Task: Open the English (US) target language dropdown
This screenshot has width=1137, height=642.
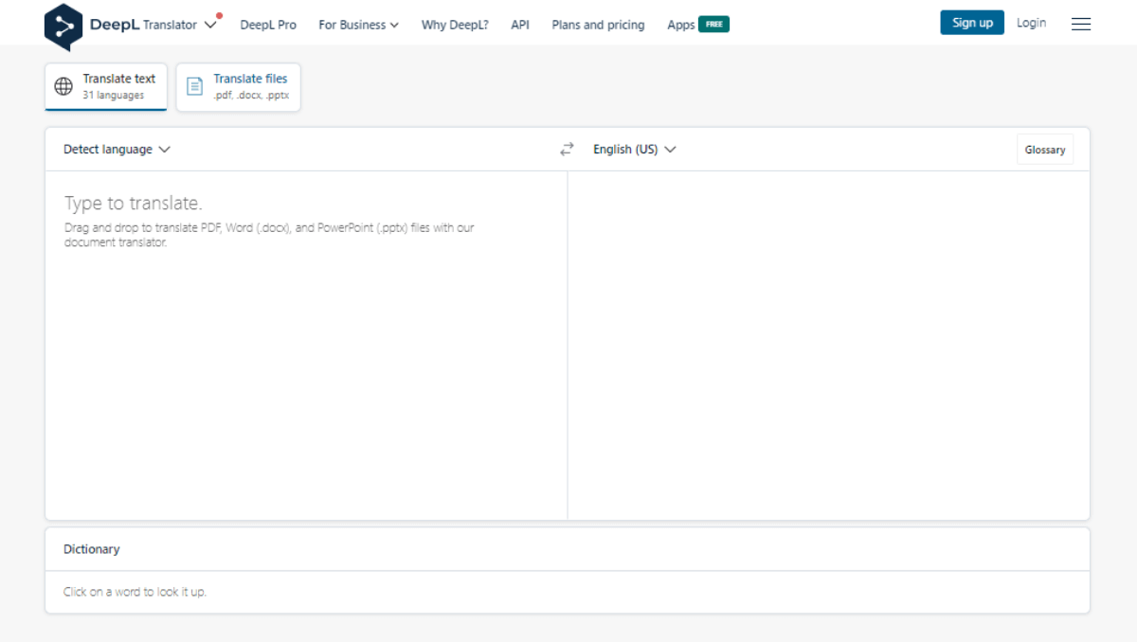Action: tap(634, 150)
